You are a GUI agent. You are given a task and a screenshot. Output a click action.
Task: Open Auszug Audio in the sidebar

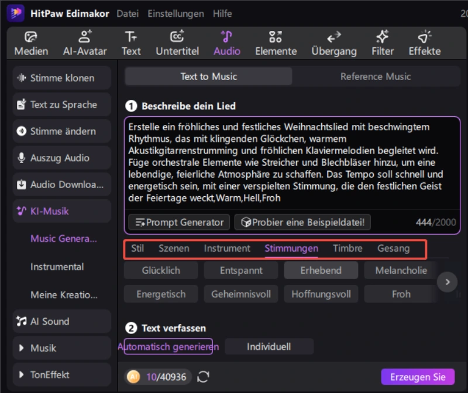62,158
